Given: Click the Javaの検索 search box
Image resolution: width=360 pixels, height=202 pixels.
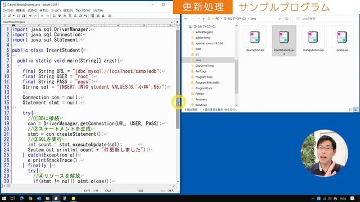Looking at the screenshot, I should (326, 19).
